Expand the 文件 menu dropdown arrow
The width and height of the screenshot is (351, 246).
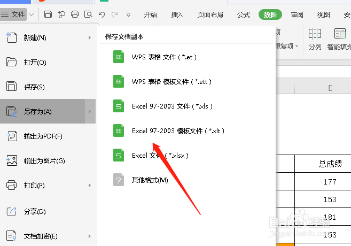32,15
